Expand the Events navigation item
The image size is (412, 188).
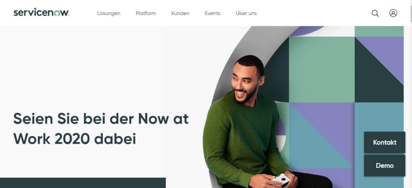pyautogui.click(x=212, y=13)
